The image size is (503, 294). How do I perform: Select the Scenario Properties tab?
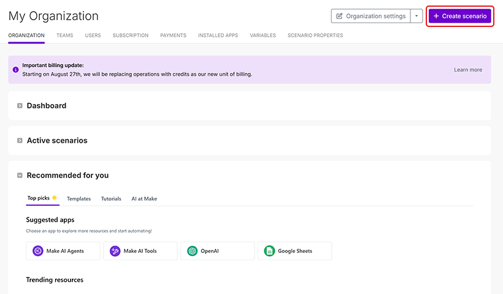[x=315, y=36]
